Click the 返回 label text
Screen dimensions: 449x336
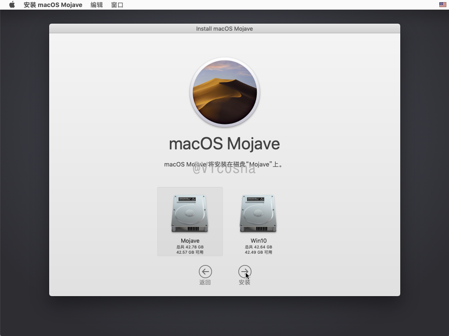(x=205, y=282)
